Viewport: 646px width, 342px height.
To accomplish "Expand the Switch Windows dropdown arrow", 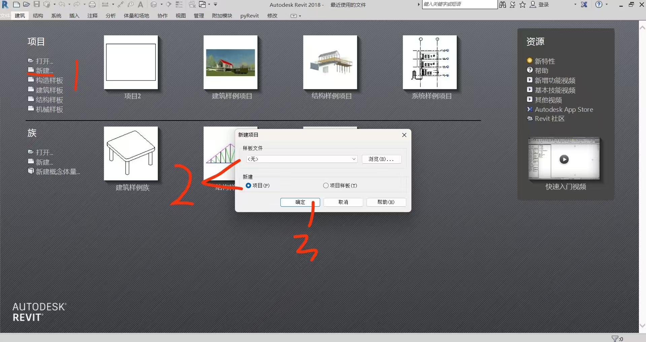I will [209, 4].
